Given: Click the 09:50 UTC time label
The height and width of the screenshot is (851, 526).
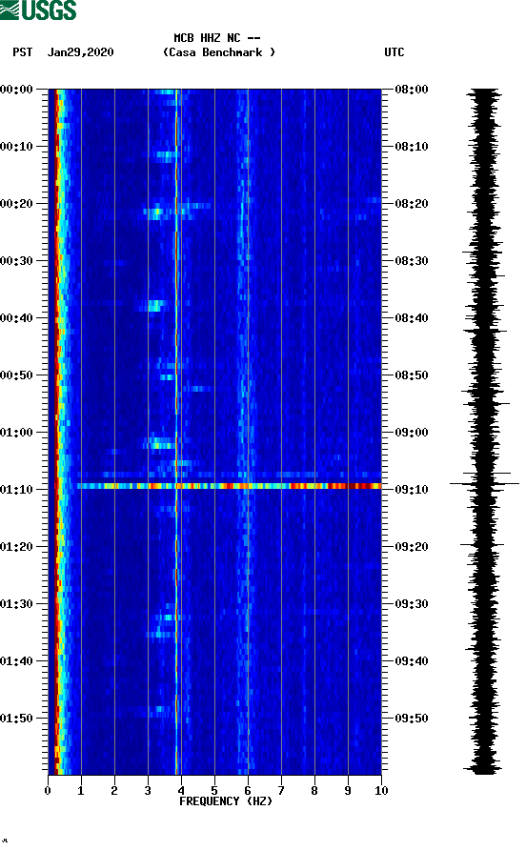Looking at the screenshot, I should pos(412,718).
